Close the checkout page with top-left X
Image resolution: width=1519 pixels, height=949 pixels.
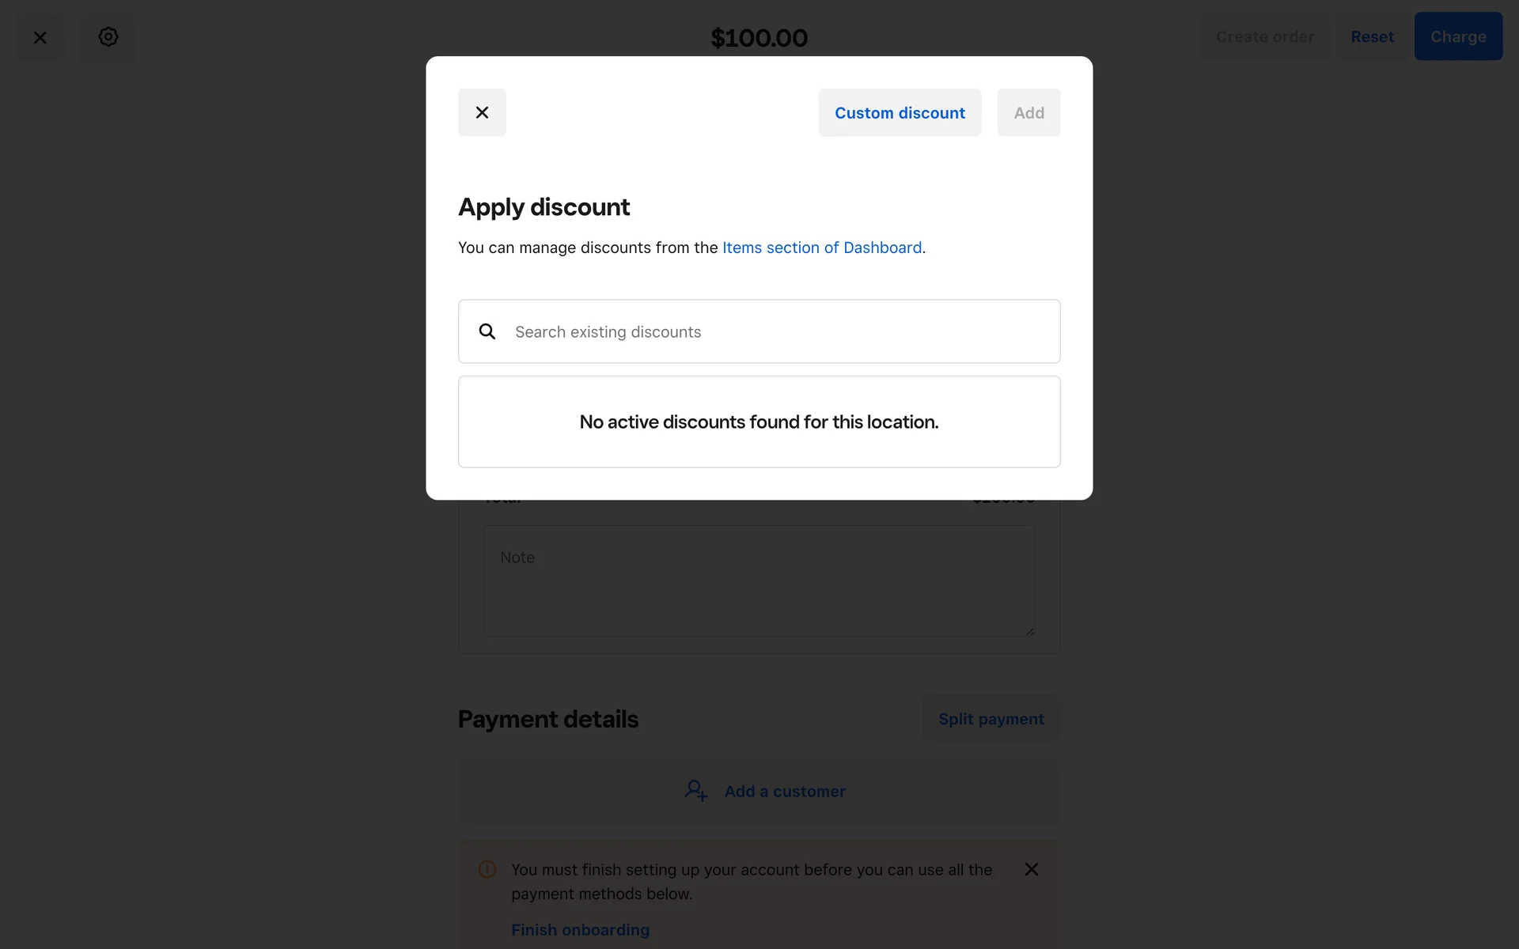pos(40,37)
